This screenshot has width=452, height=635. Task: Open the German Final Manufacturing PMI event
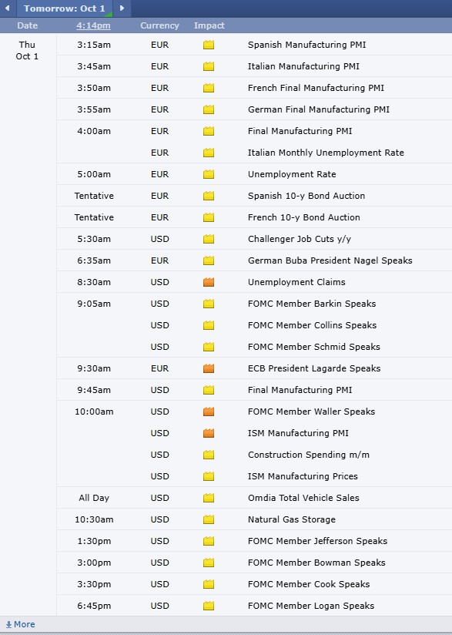click(319, 109)
